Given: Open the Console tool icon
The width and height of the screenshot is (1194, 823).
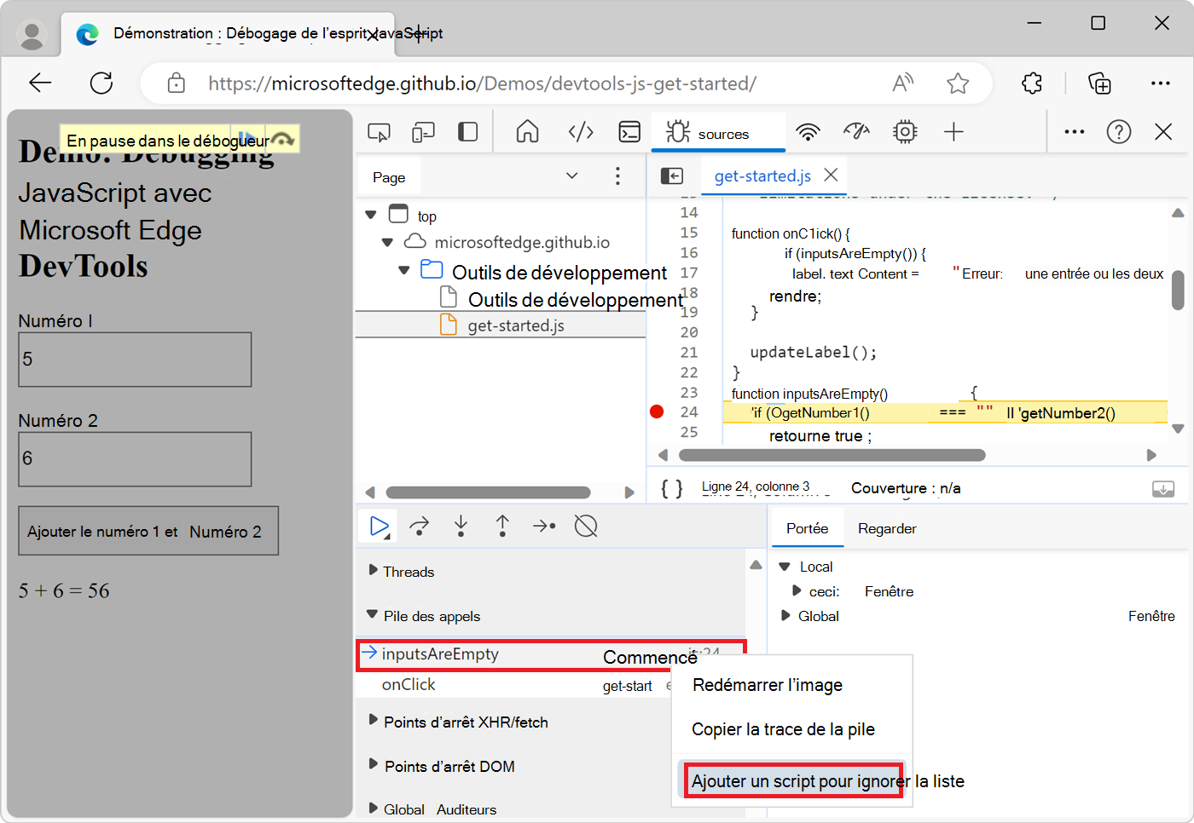Looking at the screenshot, I should click(x=629, y=132).
